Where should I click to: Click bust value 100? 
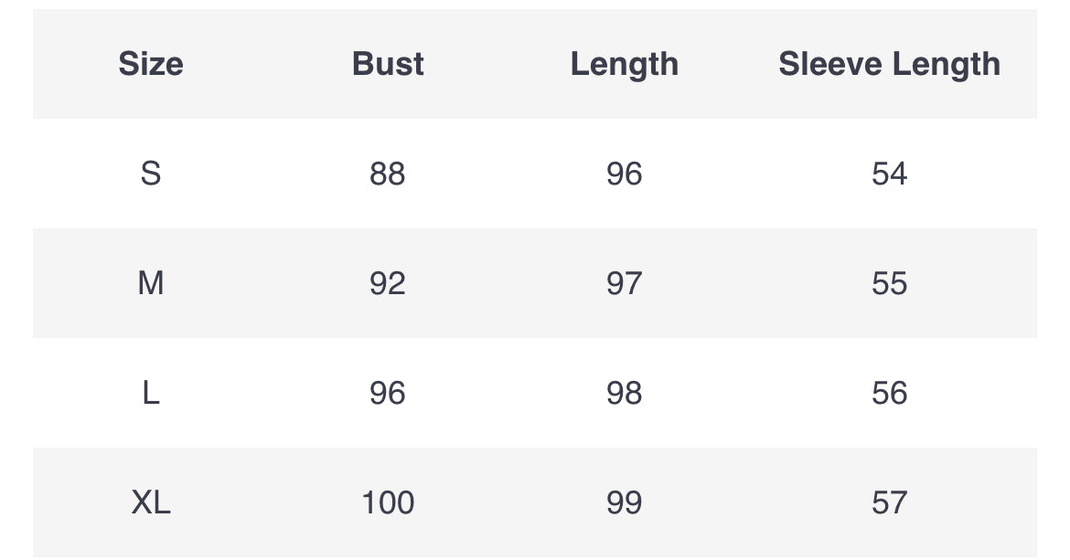tap(388, 502)
